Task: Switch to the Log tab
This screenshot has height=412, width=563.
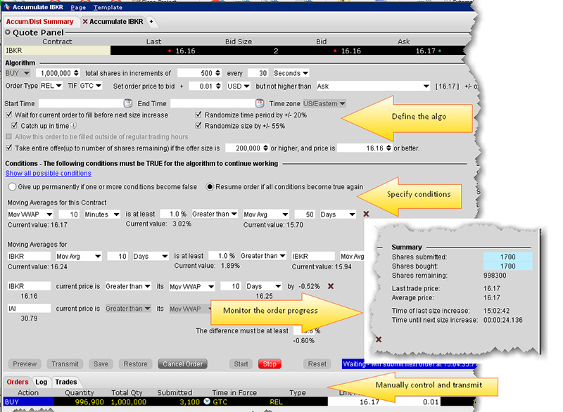Action: 42,382
